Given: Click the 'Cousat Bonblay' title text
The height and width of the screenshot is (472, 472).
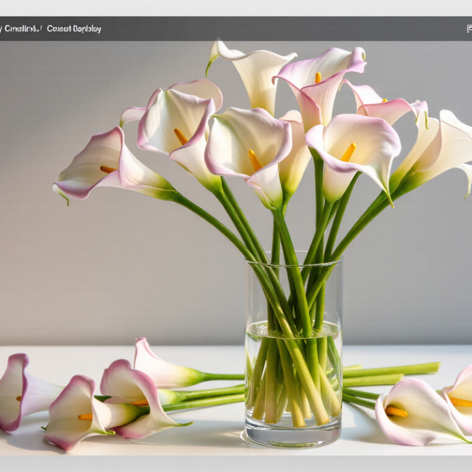Looking at the screenshot, I should pyautogui.click(x=74, y=29).
